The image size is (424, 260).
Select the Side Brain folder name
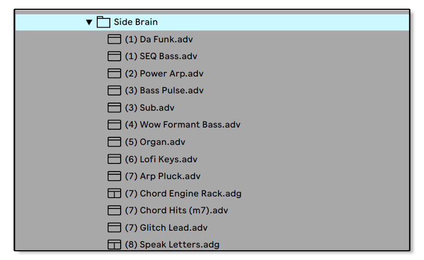(136, 22)
